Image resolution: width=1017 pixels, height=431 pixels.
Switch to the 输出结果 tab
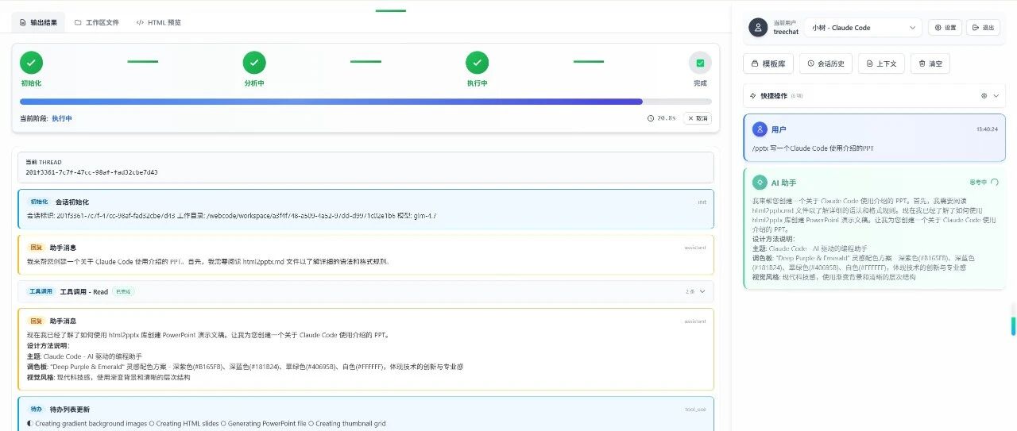38,22
